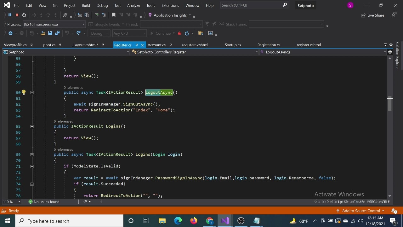Close the Register.cs tab
403x227 pixels.
(142, 45)
